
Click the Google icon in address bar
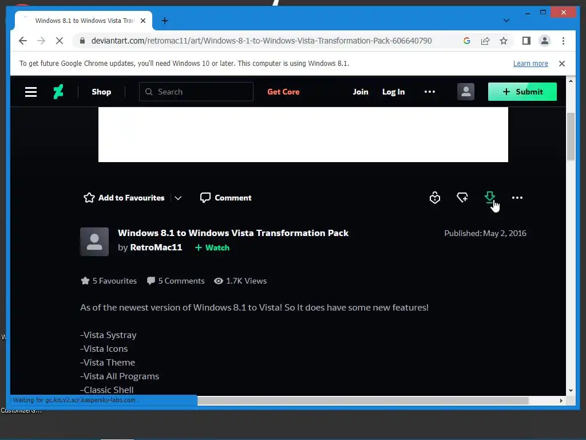click(467, 41)
